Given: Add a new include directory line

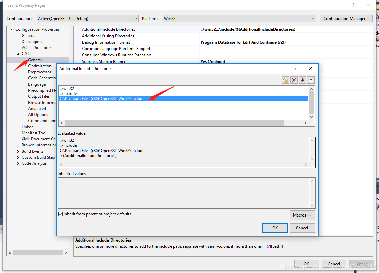Looking at the screenshot, I should click(285, 80).
